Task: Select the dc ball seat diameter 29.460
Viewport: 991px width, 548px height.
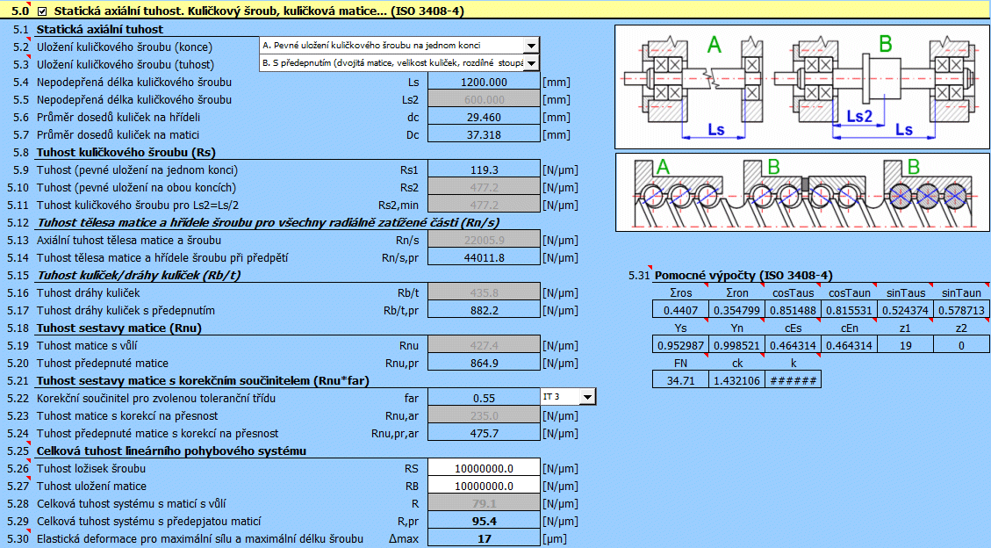Action: pos(485,118)
